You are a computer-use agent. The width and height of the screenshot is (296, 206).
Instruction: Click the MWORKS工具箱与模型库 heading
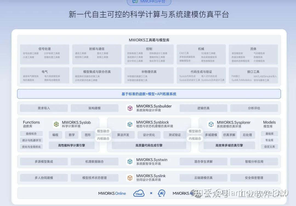(149, 40)
